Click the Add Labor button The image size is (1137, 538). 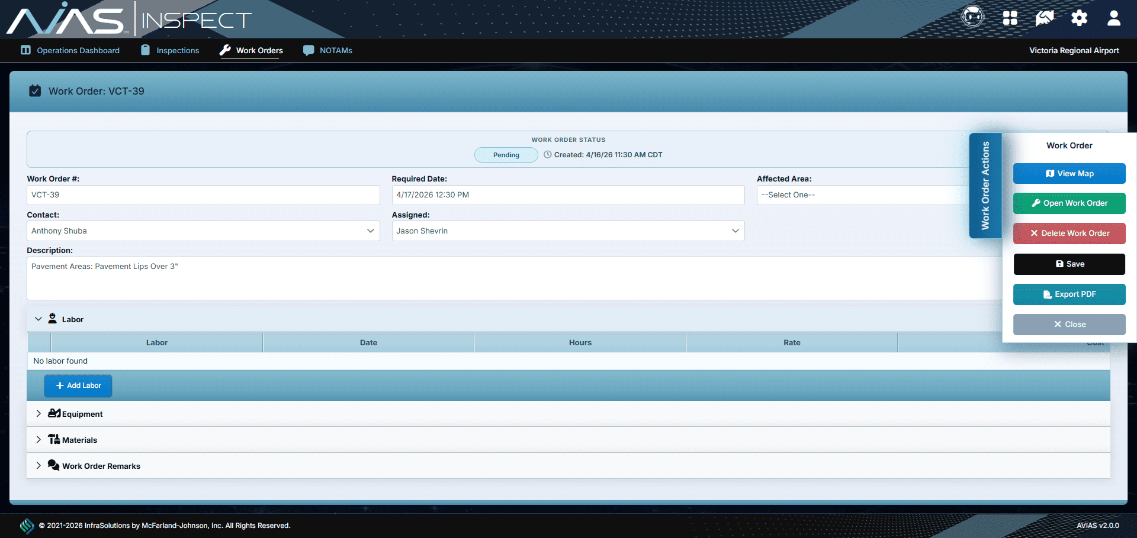click(x=78, y=385)
